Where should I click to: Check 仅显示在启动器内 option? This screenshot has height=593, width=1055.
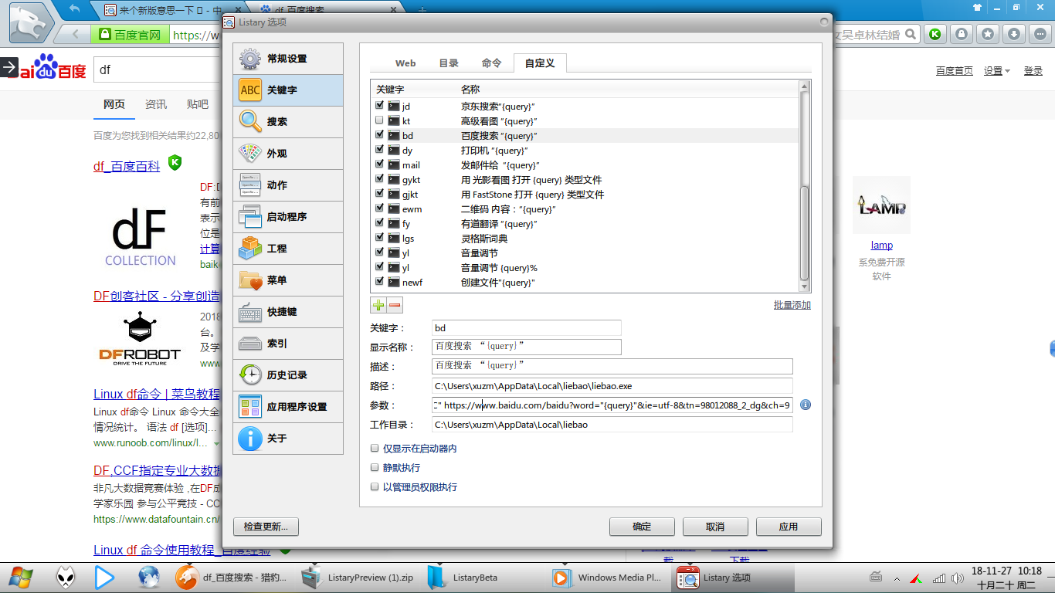pos(375,449)
